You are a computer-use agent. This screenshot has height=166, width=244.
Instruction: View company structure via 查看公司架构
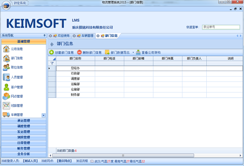click(x=148, y=53)
